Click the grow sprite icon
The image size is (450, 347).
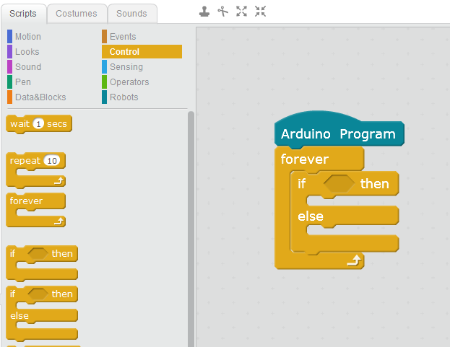pyautogui.click(x=241, y=12)
